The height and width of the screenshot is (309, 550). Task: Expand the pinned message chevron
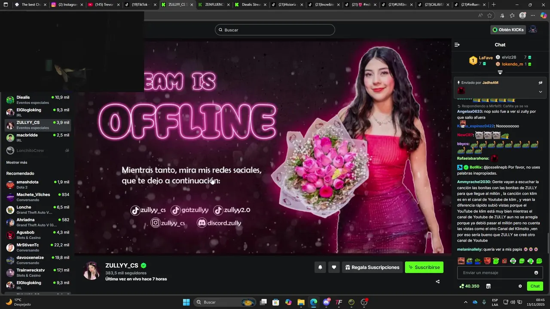[541, 91]
